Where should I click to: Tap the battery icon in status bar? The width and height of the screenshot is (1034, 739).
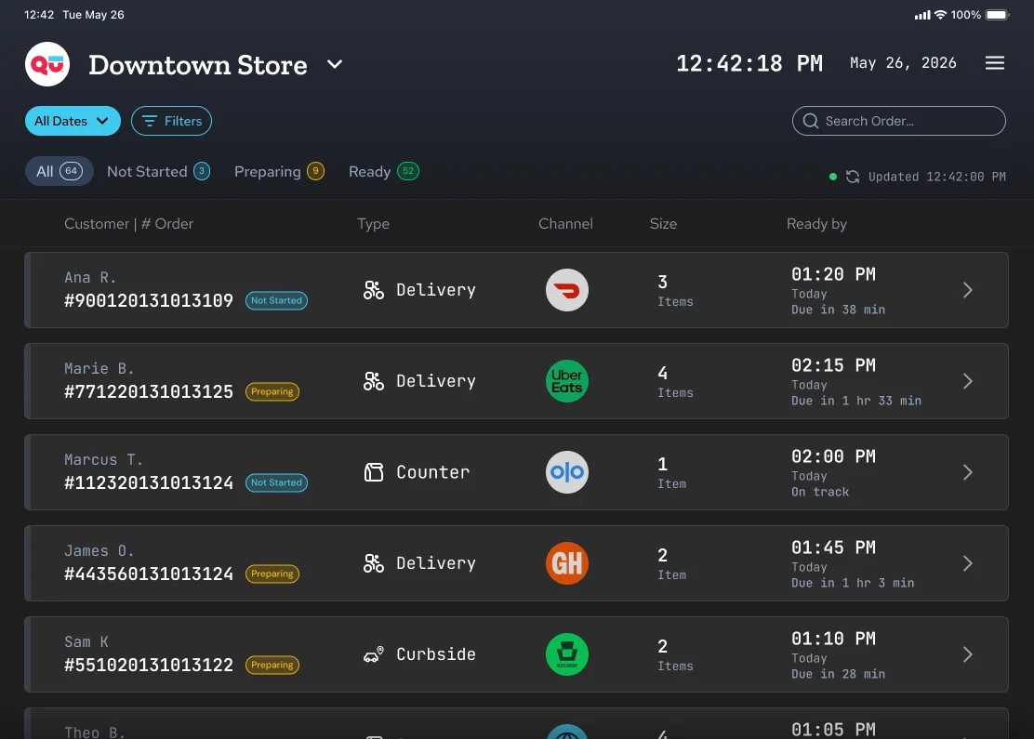click(x=997, y=15)
